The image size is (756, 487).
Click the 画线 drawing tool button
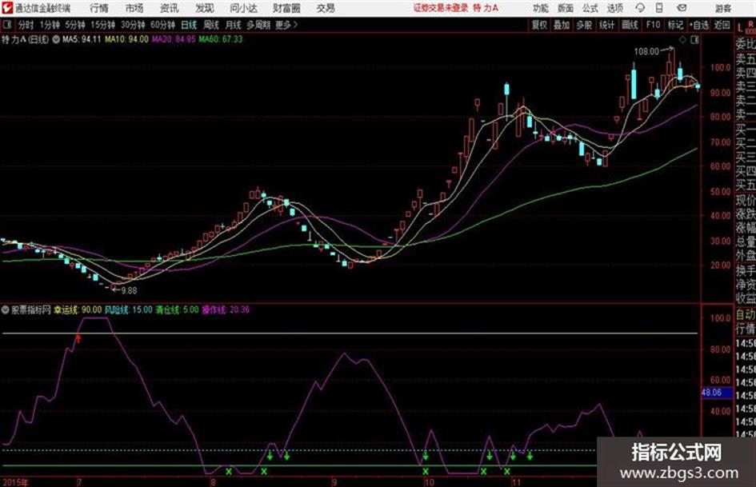click(630, 25)
